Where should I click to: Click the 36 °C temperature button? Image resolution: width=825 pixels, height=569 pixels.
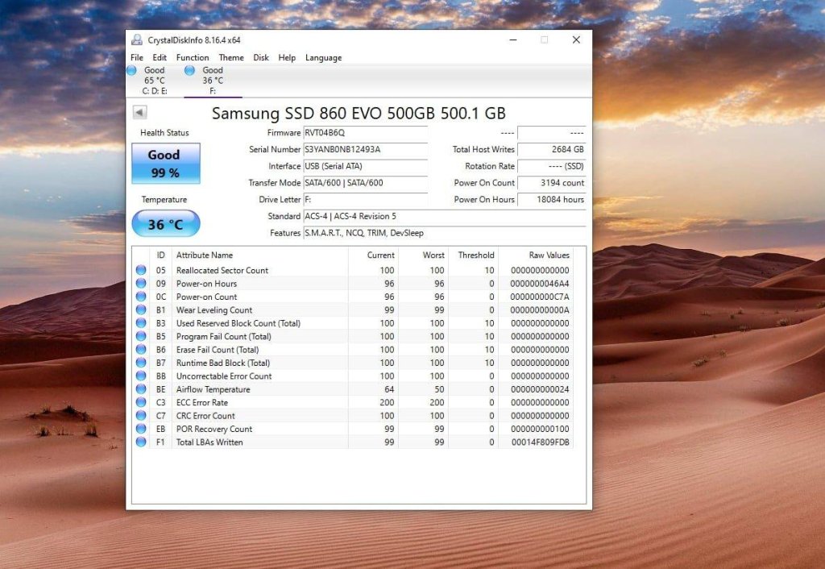click(166, 224)
